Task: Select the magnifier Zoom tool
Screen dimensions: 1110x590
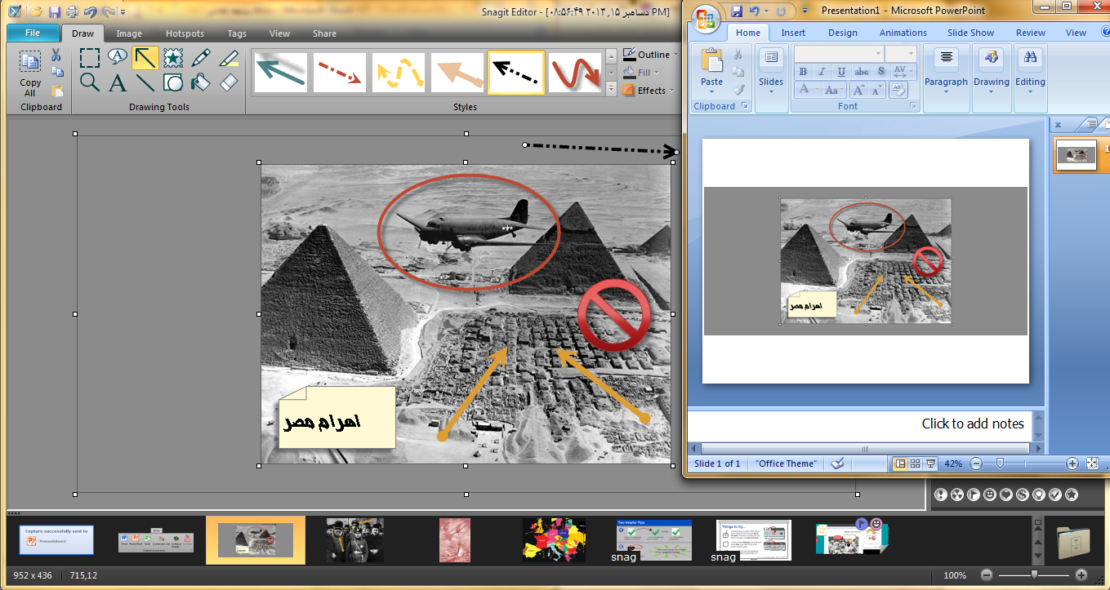Action: 90,82
